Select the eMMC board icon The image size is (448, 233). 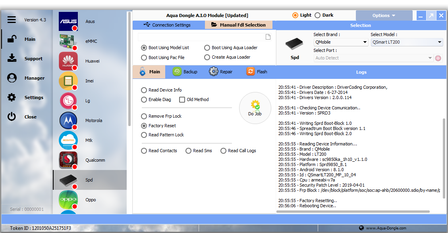point(68,41)
